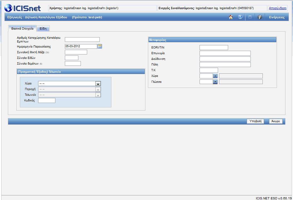Focus the Αριθμός Καταχώρησης Καταλόγου field
This screenshot has width=293, height=200.
pos(82,39)
